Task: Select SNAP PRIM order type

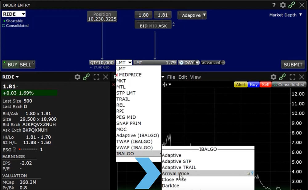Action: click(x=139, y=123)
